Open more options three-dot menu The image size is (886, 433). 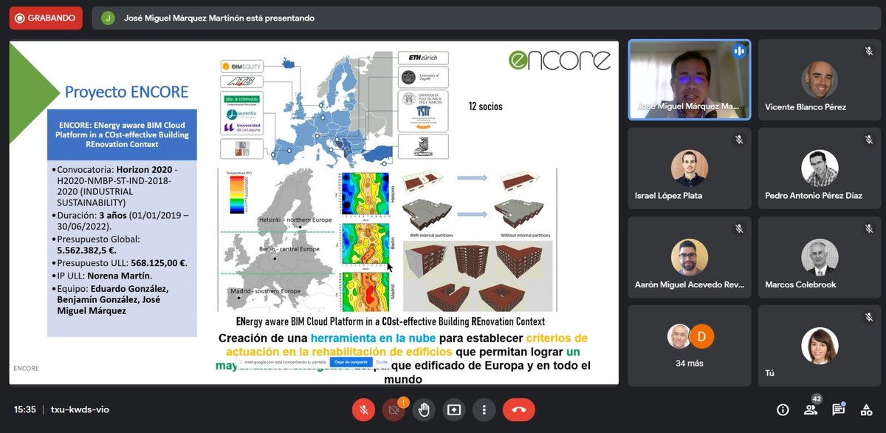[484, 409]
